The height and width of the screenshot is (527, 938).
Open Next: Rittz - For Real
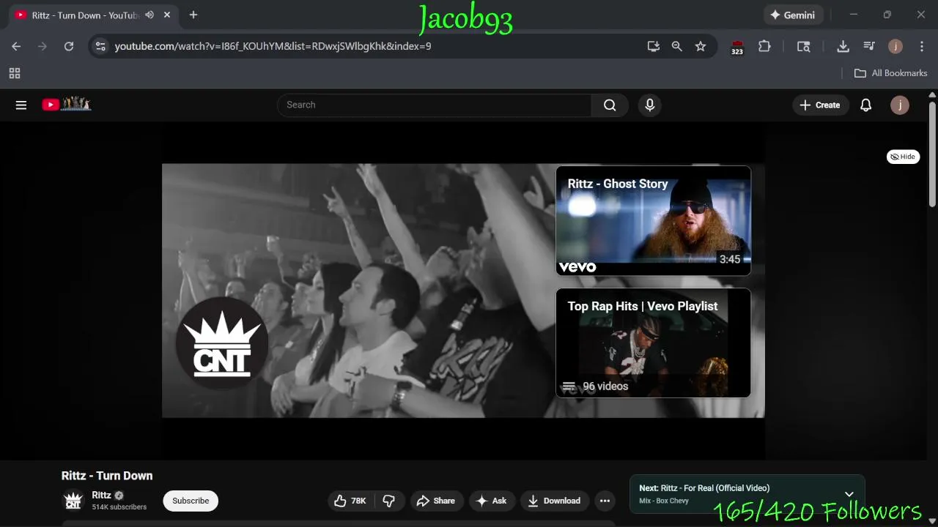(704, 488)
